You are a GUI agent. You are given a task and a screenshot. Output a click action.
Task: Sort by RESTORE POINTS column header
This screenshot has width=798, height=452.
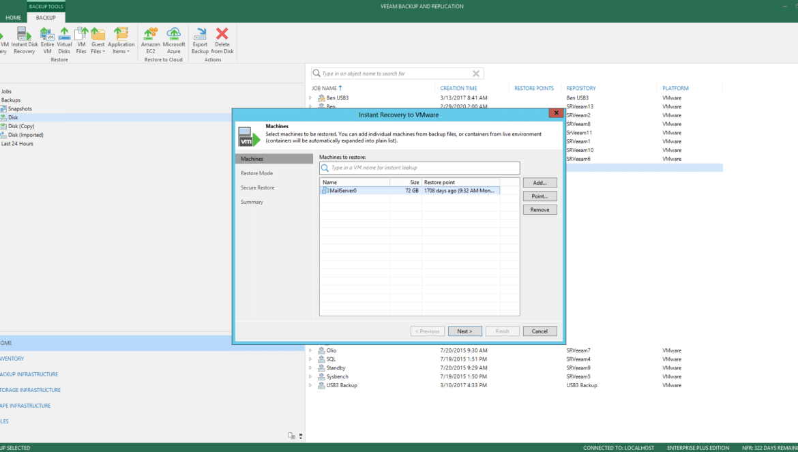pos(534,88)
